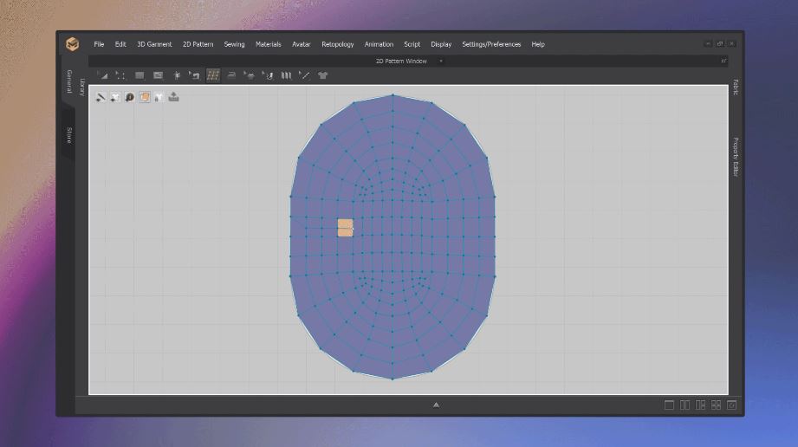The height and width of the screenshot is (447, 798).
Task: Activate the highlighted grid mesh tool
Action: tap(212, 75)
